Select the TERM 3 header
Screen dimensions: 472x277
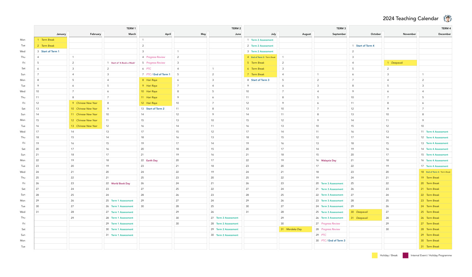(341, 28)
